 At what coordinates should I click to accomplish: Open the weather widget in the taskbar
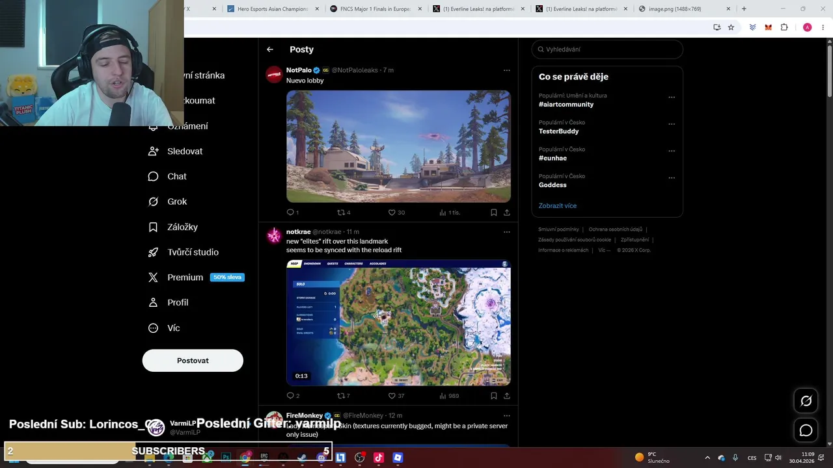pyautogui.click(x=652, y=458)
